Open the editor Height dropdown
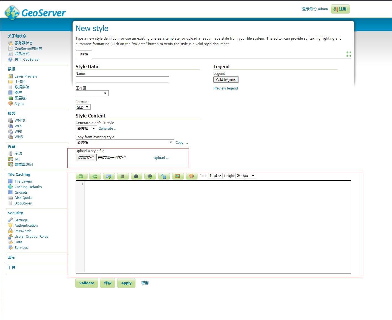The height and width of the screenshot is (320, 392). [x=245, y=176]
